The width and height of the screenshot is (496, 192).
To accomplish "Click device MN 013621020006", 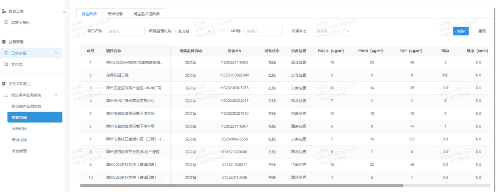I will coord(234,152).
